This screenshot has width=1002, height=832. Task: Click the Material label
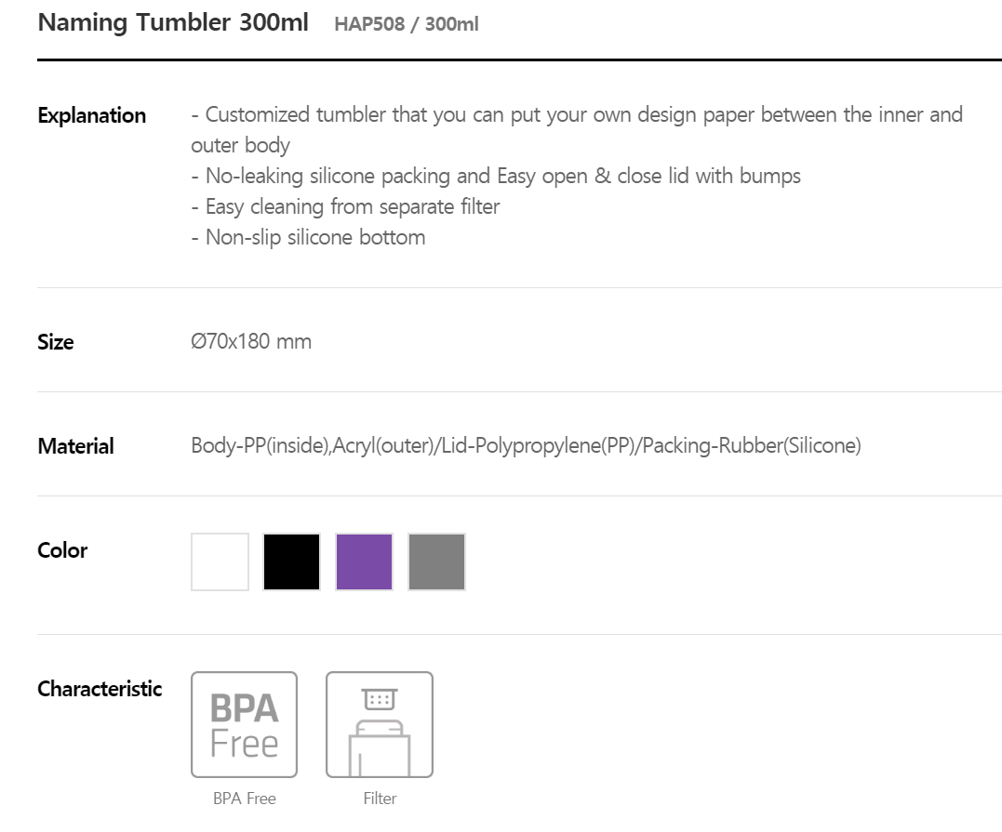(76, 446)
